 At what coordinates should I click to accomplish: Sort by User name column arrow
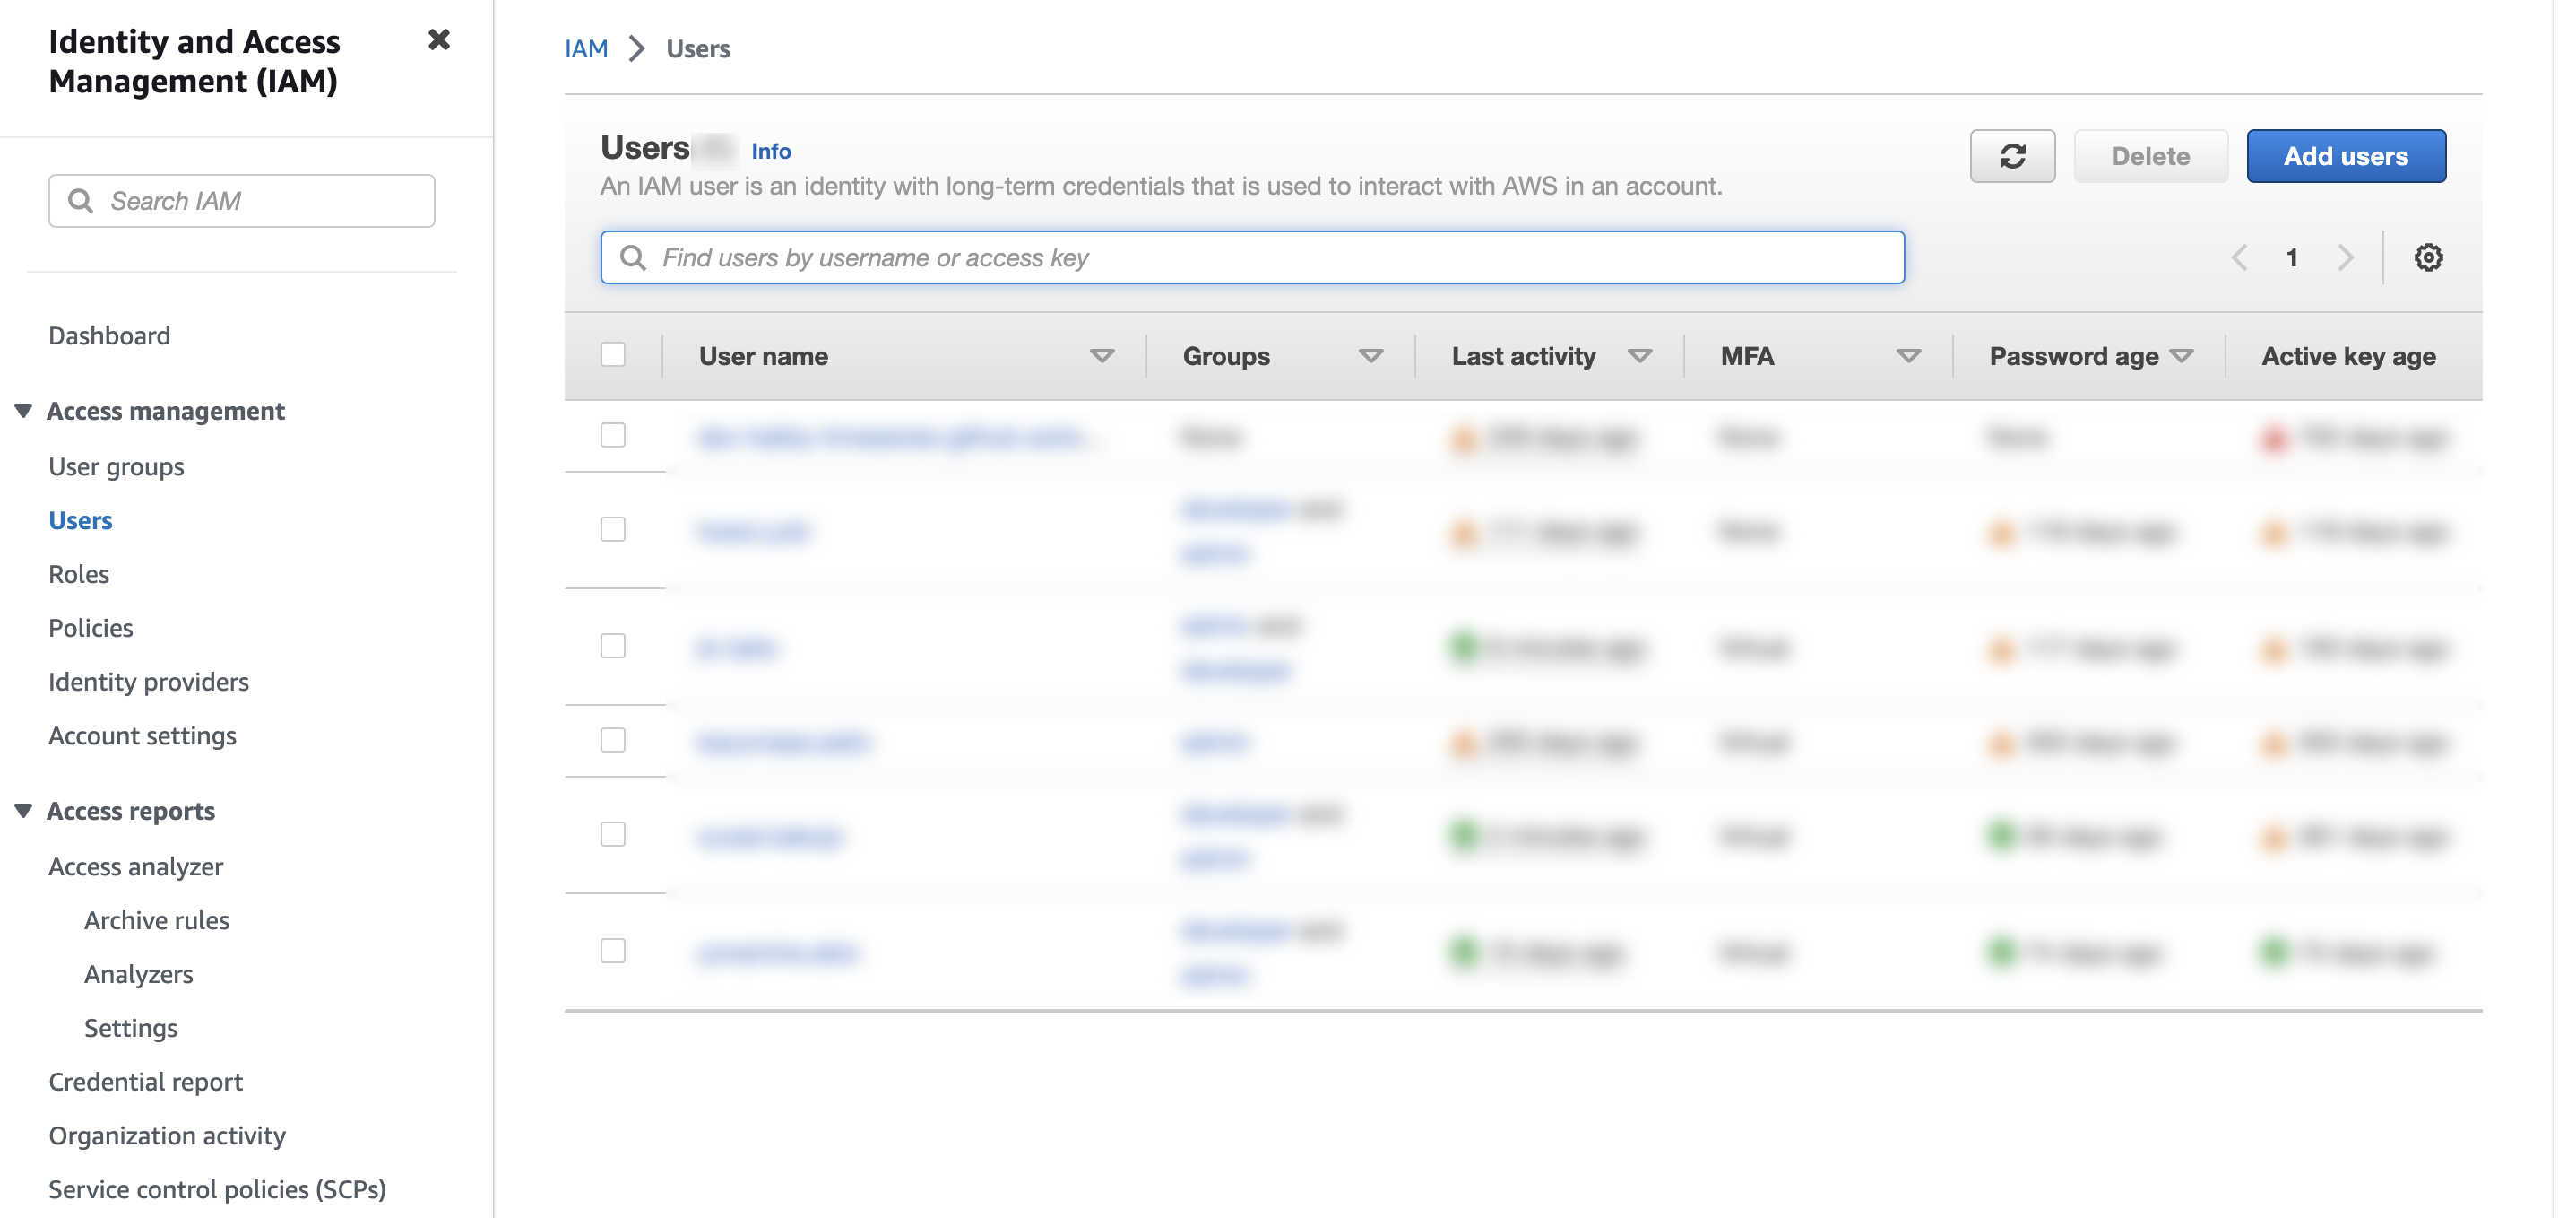1102,356
